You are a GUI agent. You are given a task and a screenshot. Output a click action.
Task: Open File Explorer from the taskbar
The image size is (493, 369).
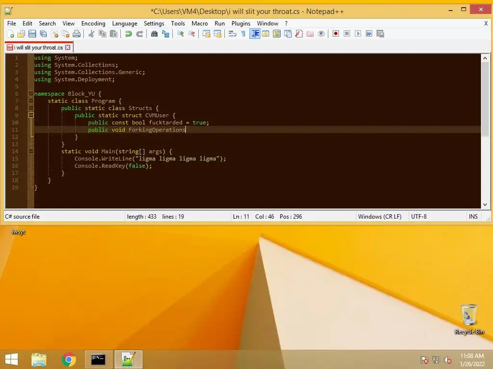[39, 359]
